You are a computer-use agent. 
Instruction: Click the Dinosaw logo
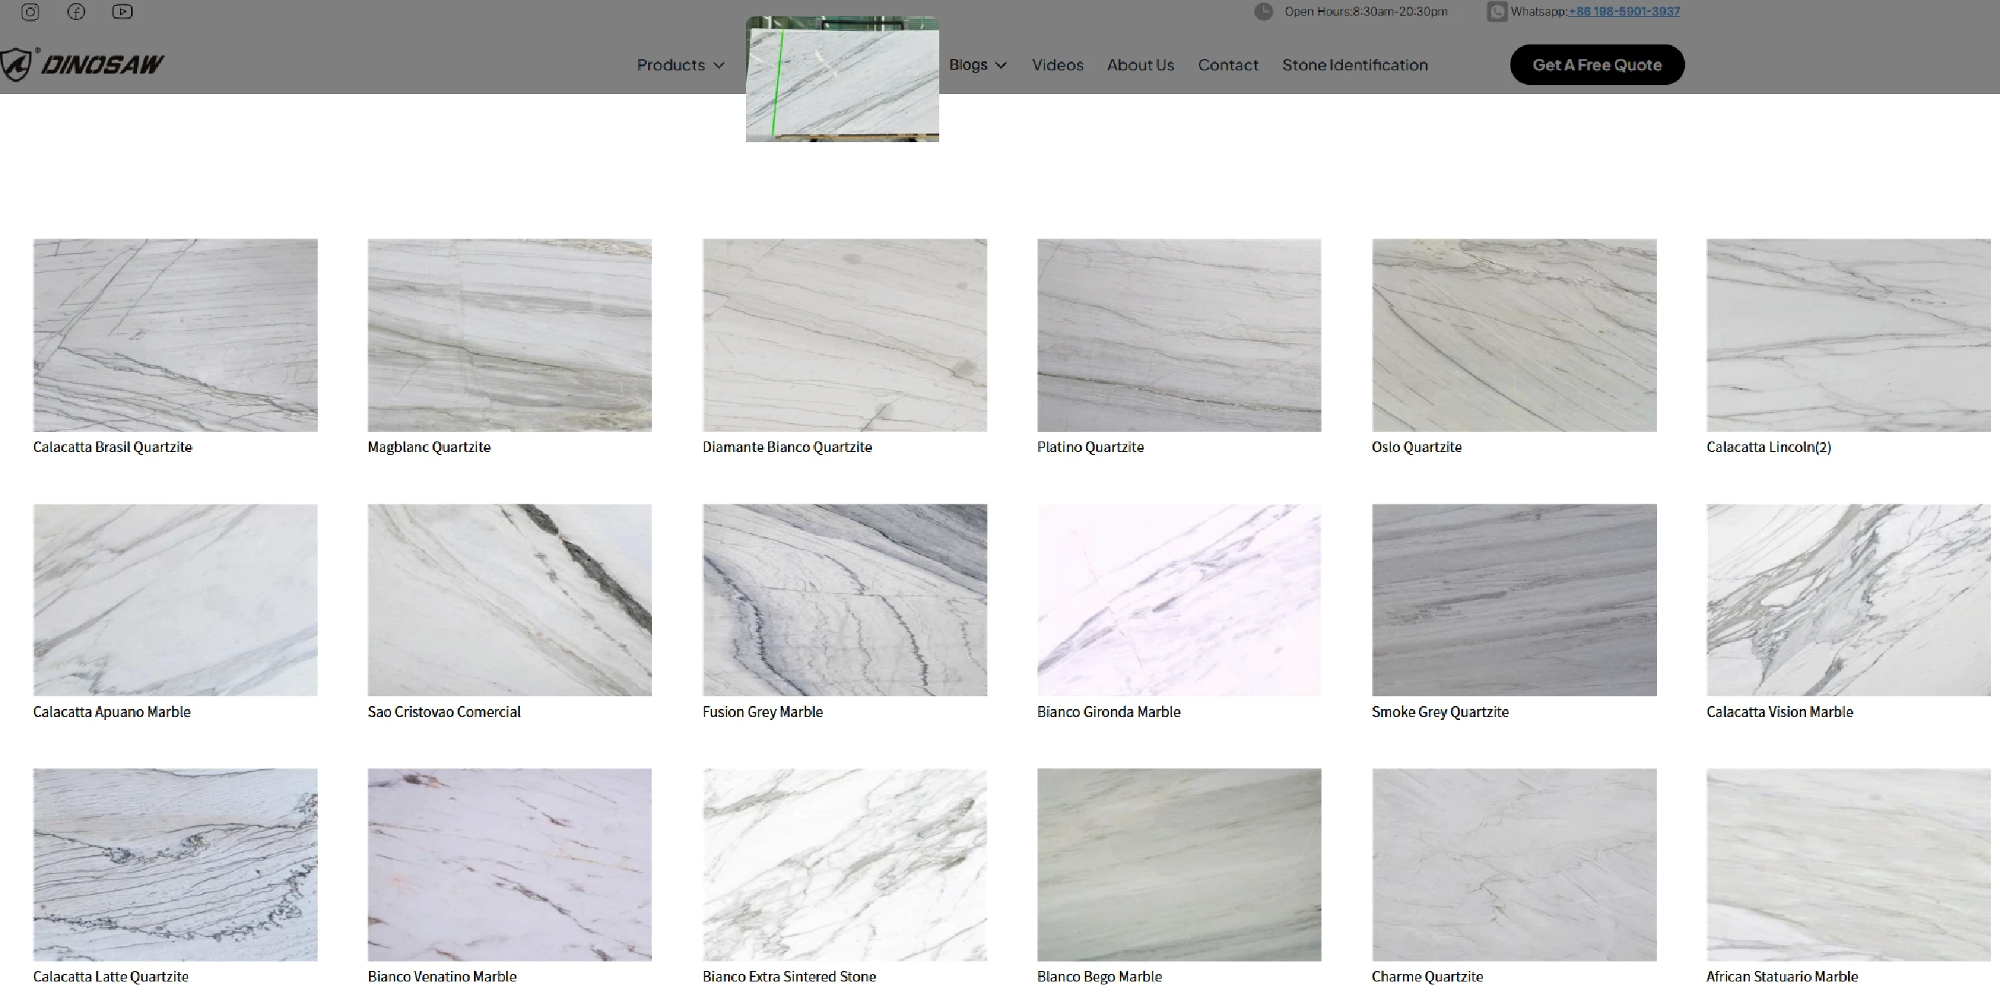82,64
